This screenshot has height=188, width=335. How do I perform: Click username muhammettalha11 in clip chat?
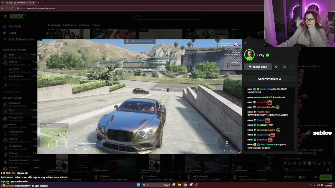[263, 97]
